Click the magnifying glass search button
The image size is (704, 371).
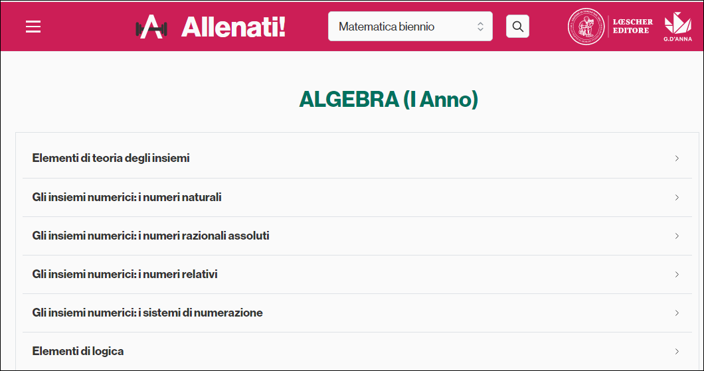pyautogui.click(x=517, y=27)
